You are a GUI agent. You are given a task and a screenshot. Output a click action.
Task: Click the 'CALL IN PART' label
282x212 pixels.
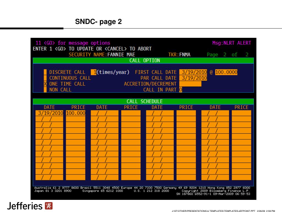[160, 90]
